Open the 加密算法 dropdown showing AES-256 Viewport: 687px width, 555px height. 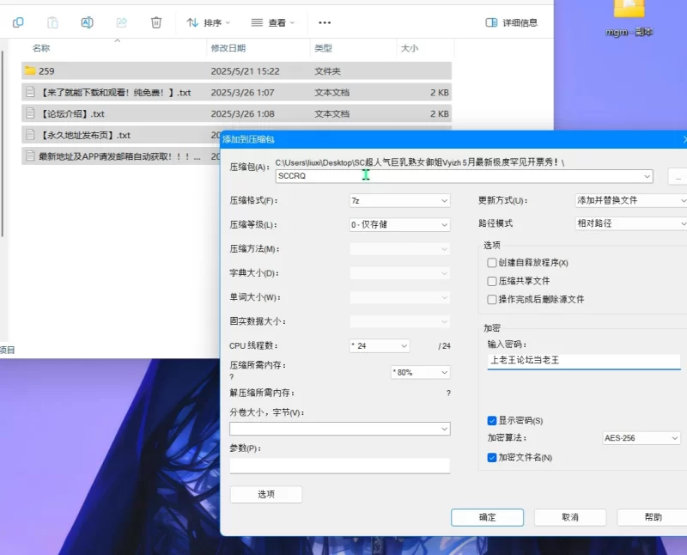[x=641, y=438]
